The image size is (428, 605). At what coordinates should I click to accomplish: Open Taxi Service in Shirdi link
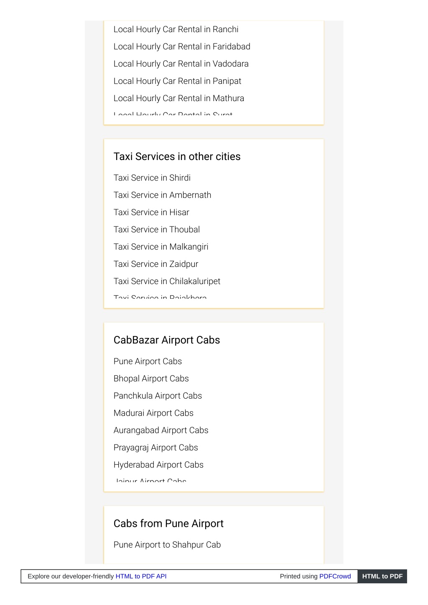pos(152,178)
